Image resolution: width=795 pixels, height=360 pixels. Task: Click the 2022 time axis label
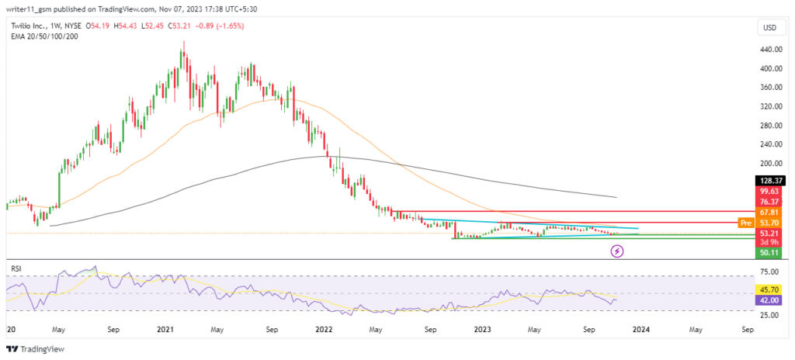(x=324, y=329)
